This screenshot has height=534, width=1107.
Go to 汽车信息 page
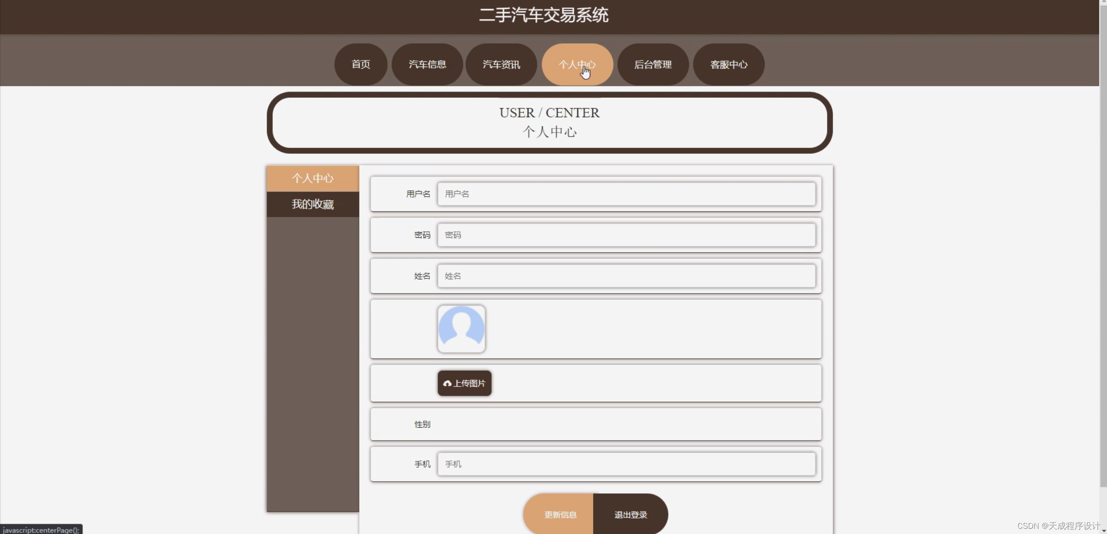click(427, 64)
